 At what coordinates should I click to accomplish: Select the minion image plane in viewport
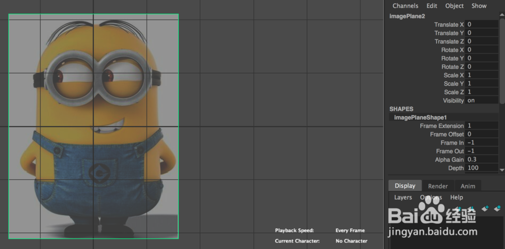coord(93,126)
